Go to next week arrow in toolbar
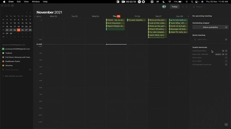The width and height of the screenshot is (231, 129). 187,7
